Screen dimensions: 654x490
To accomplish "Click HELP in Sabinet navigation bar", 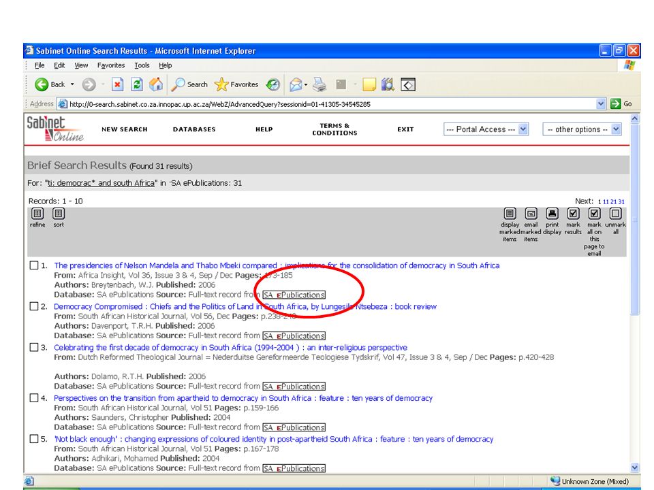I will click(x=264, y=129).
